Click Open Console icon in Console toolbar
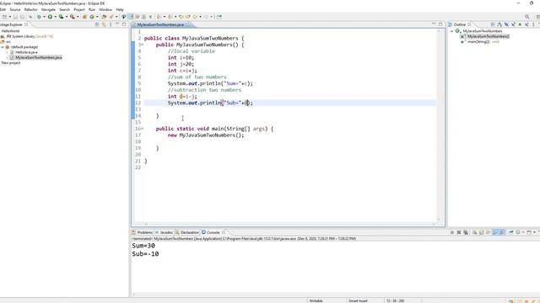 [529, 232]
